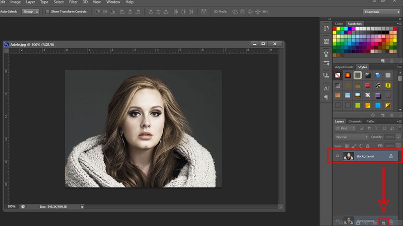Image resolution: width=403 pixels, height=226 pixels.
Task: Pick the pure red swatch in the top row
Action: (334, 29)
